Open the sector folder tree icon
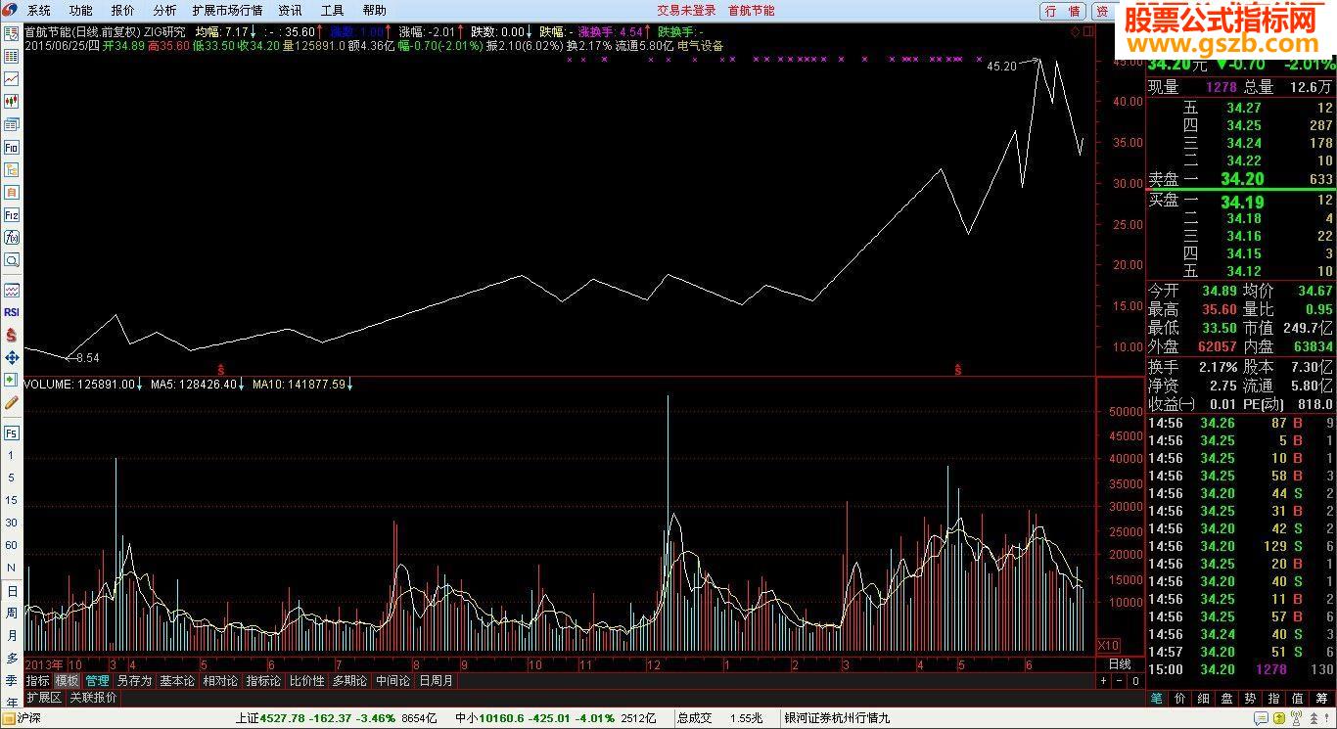Image resolution: width=1337 pixels, height=729 pixels. pyautogui.click(x=12, y=169)
